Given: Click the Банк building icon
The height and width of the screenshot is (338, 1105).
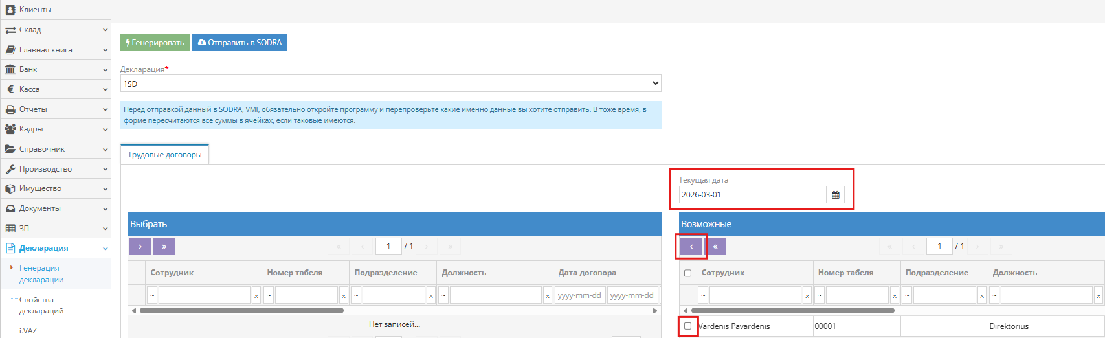Looking at the screenshot, I should click(x=10, y=69).
